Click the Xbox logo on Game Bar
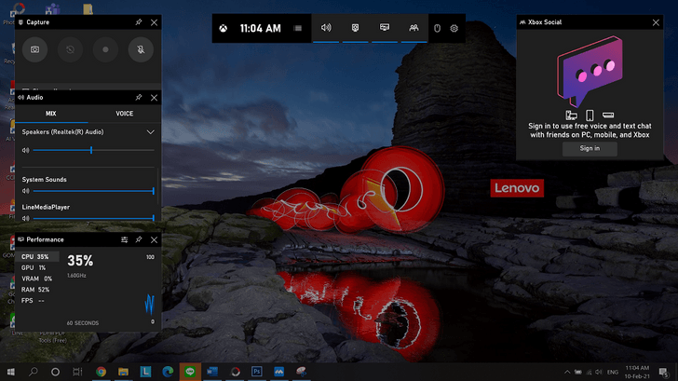 [x=224, y=29]
